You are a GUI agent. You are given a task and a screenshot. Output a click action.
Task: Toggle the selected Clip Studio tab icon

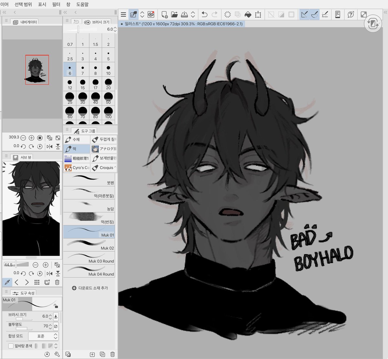pos(133,15)
